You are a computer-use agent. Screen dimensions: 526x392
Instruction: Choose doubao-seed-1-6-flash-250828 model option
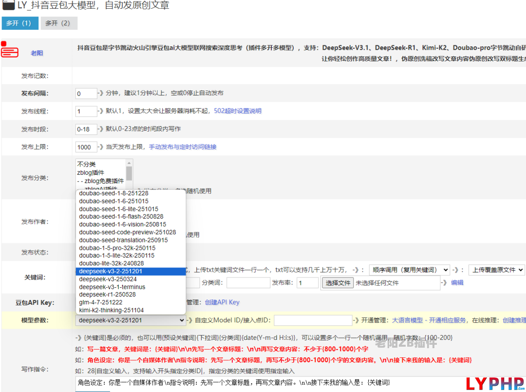point(121,217)
